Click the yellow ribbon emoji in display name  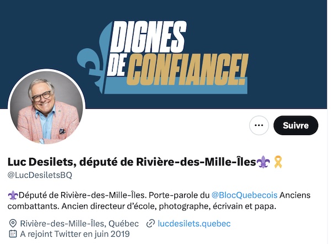point(277,162)
